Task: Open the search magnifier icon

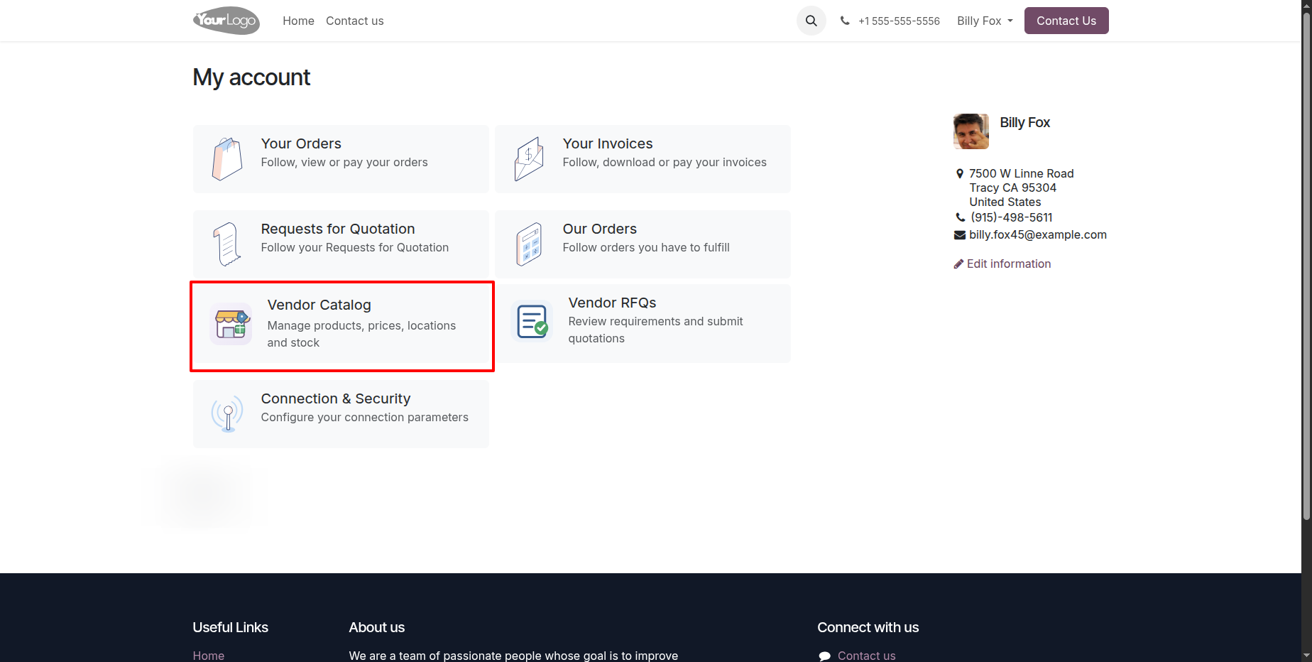Action: point(811,21)
